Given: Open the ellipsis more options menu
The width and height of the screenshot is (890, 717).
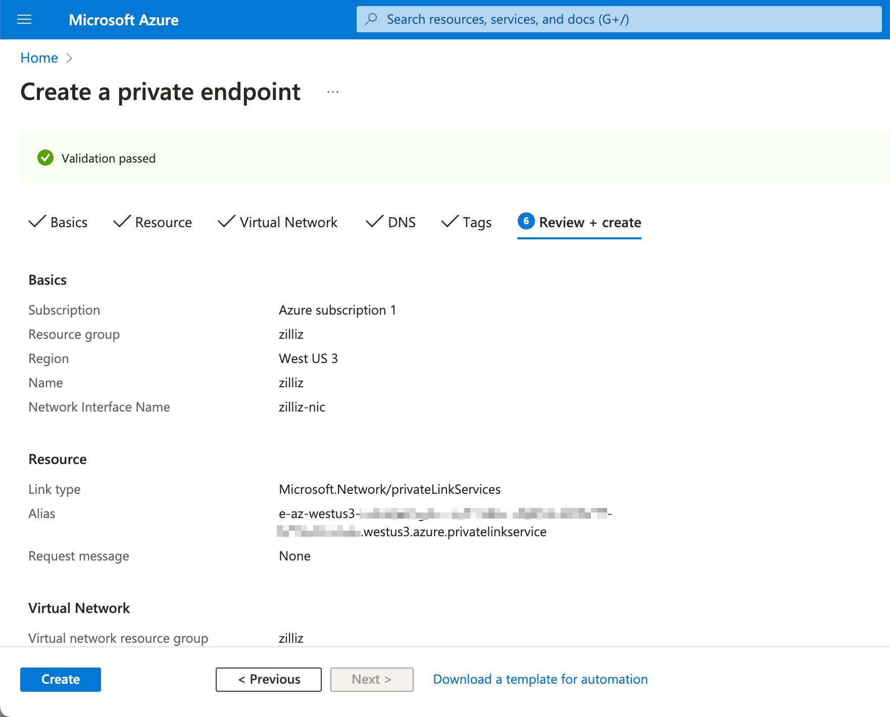Looking at the screenshot, I should click(x=332, y=92).
